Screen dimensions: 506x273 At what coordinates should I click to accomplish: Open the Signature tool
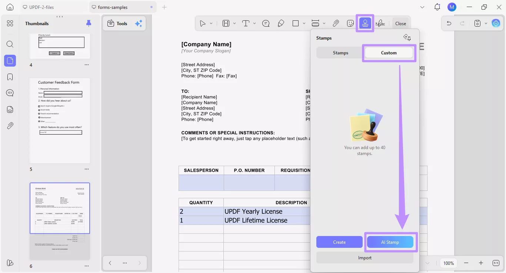[380, 23]
